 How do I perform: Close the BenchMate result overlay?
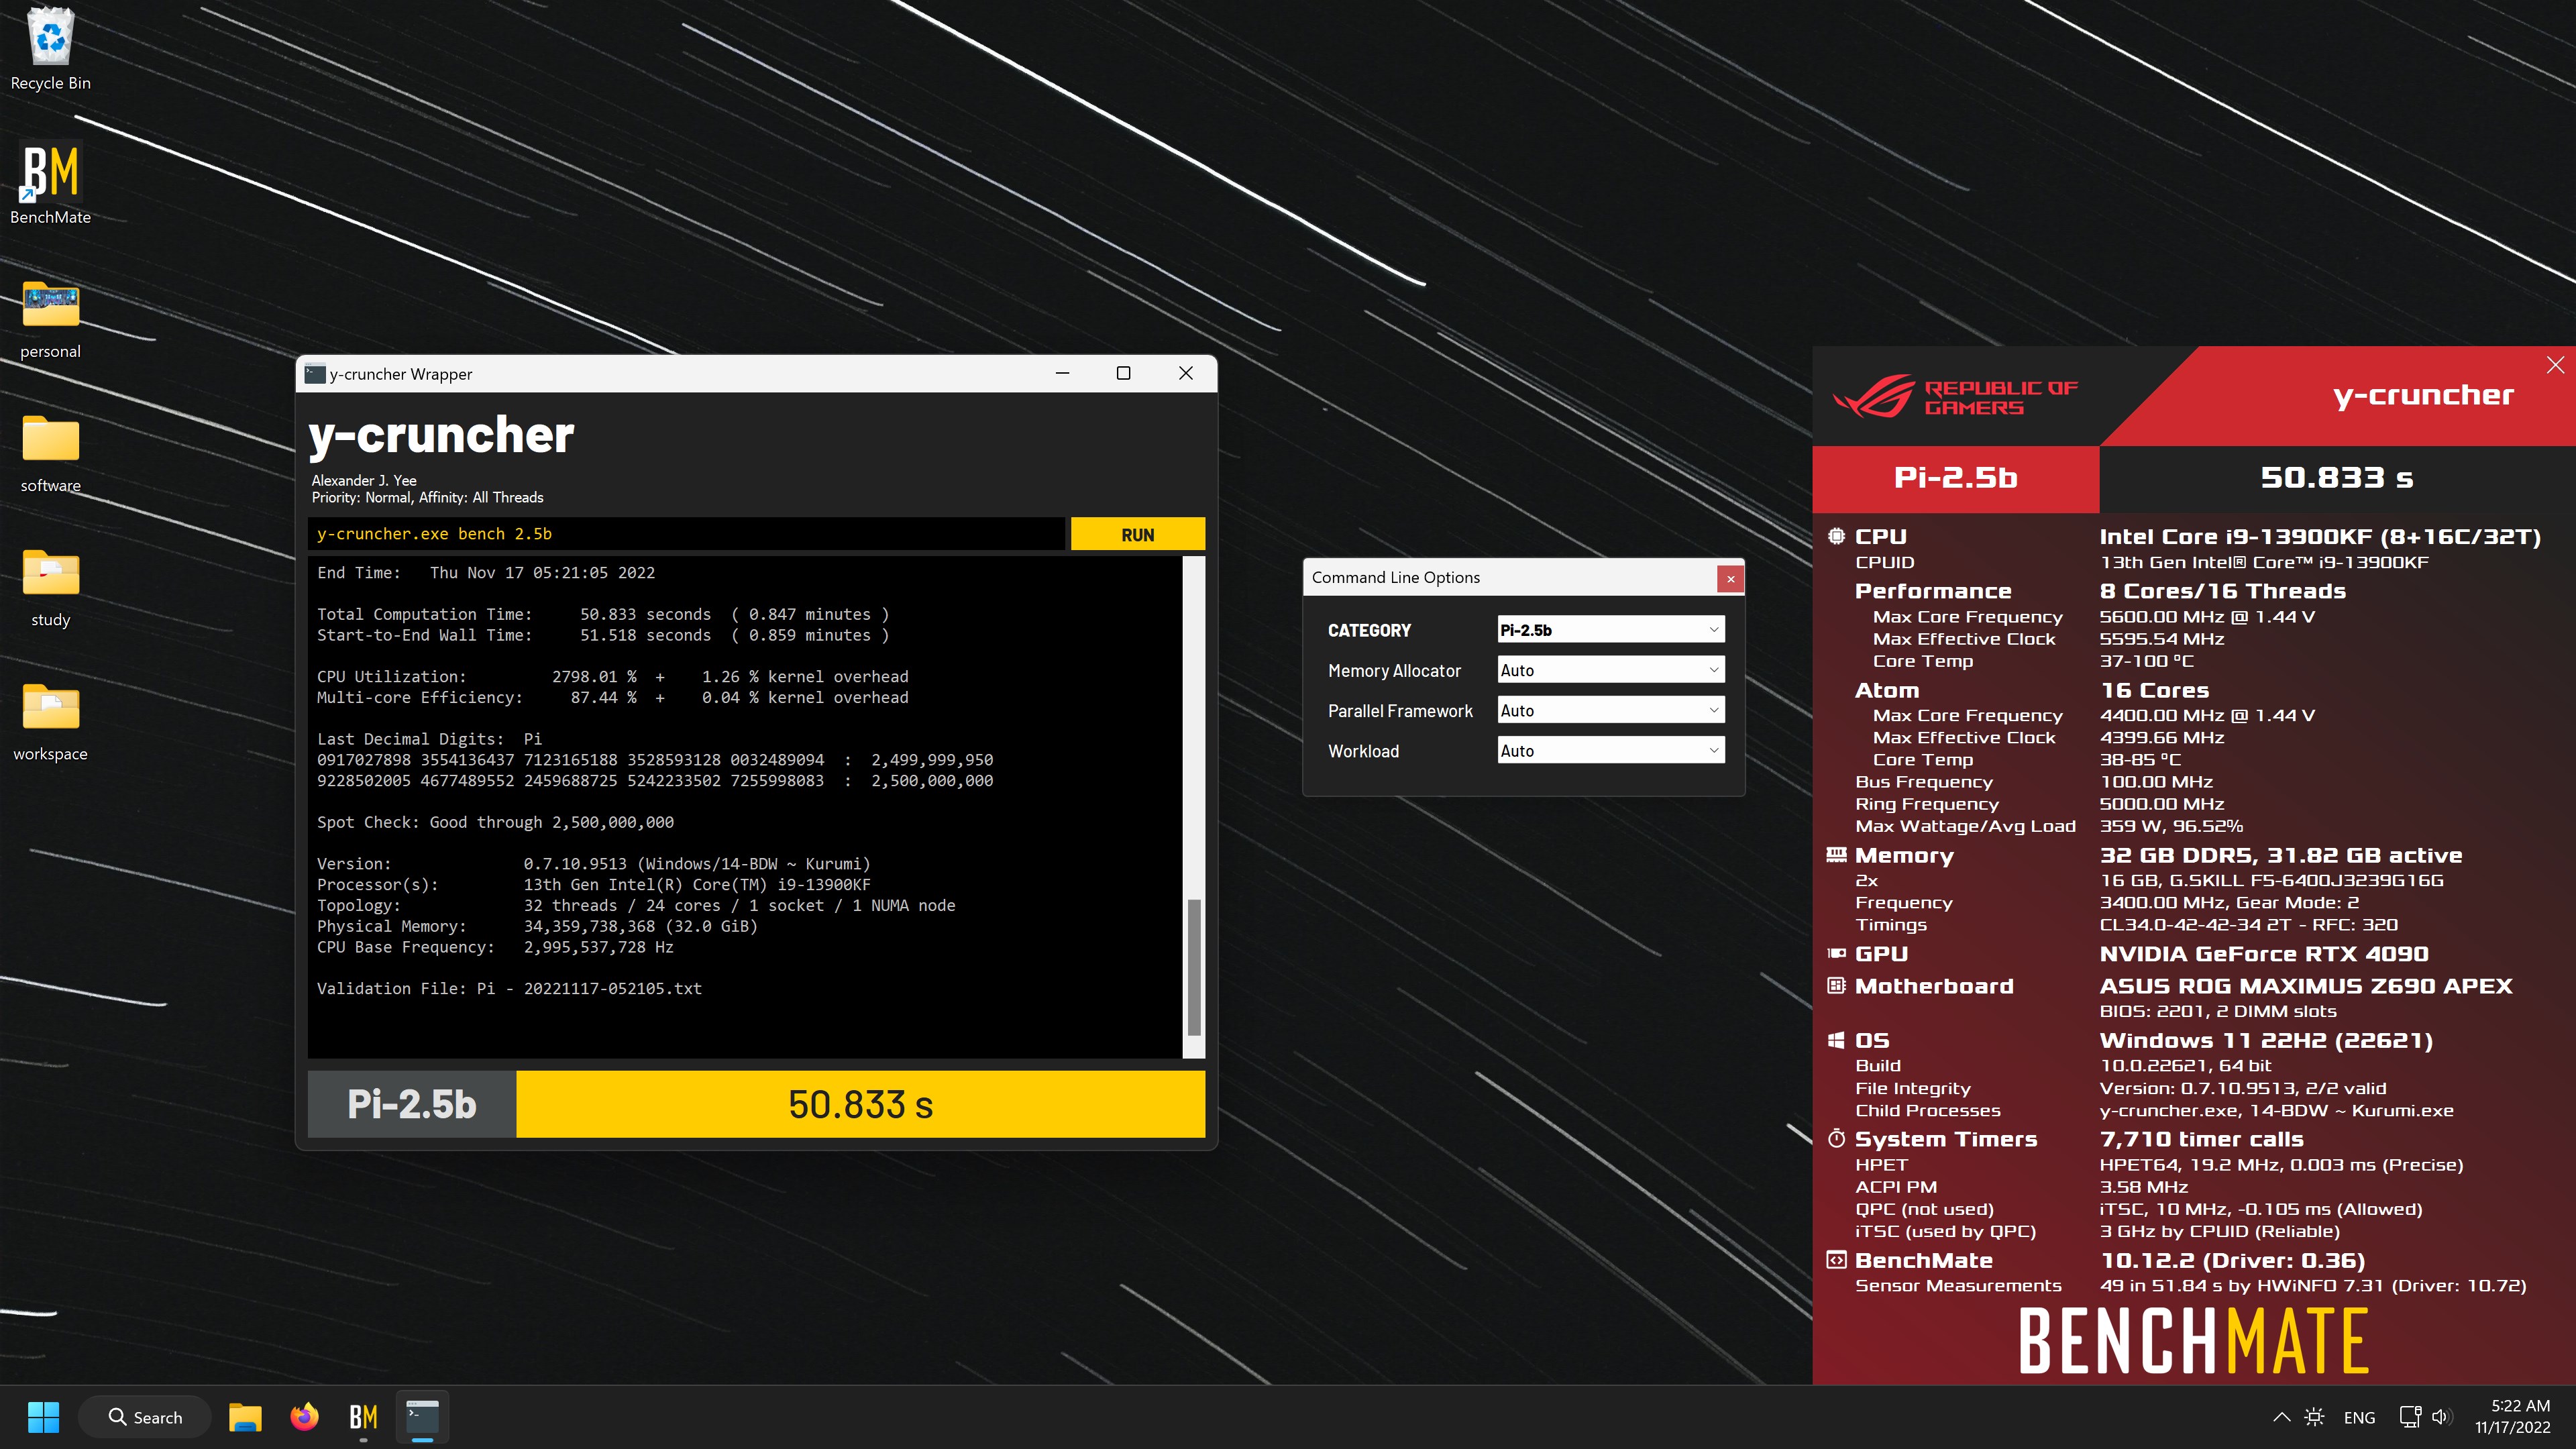[2555, 365]
